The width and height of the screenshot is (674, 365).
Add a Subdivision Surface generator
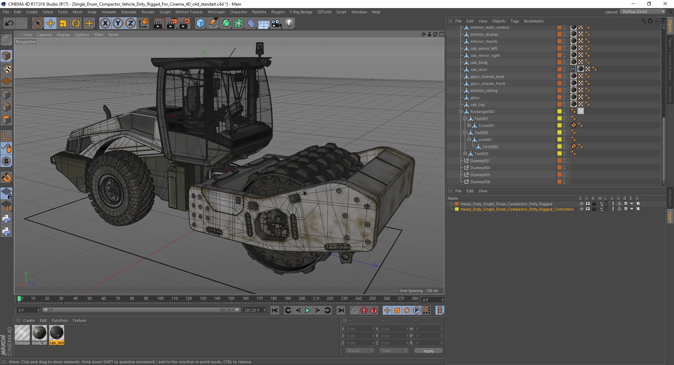click(x=226, y=24)
